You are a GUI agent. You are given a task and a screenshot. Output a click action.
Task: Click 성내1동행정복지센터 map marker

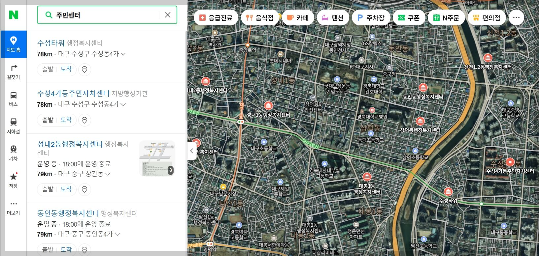pos(268,106)
